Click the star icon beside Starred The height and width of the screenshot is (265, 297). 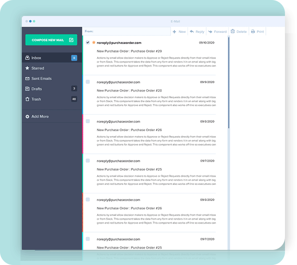(27, 68)
